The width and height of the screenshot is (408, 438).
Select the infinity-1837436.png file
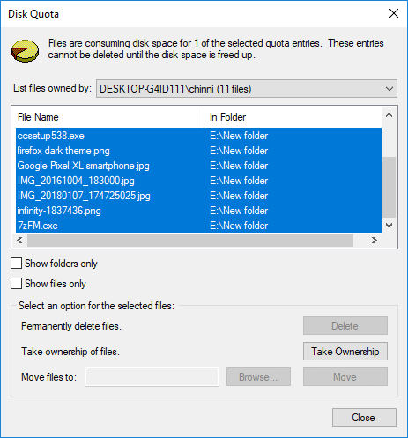[198, 211]
